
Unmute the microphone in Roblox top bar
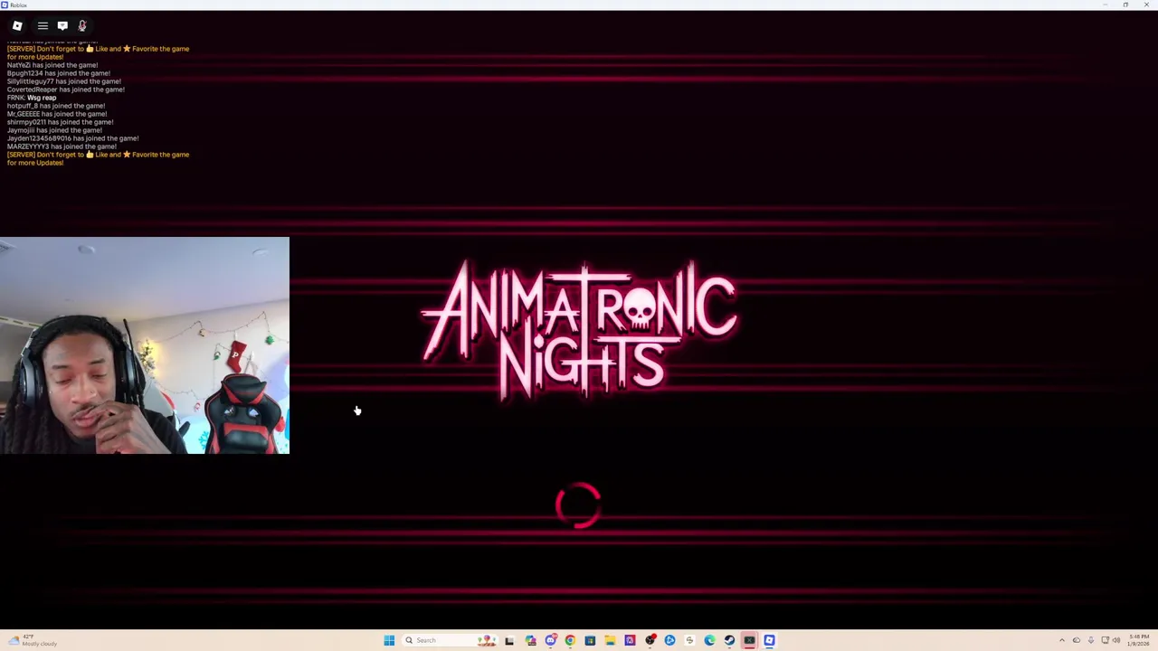[x=82, y=25]
